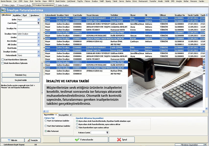The image size is (209, 146).
Task: Select Tüm hareketleri ayrı satıra aktar
Action: (77, 128)
